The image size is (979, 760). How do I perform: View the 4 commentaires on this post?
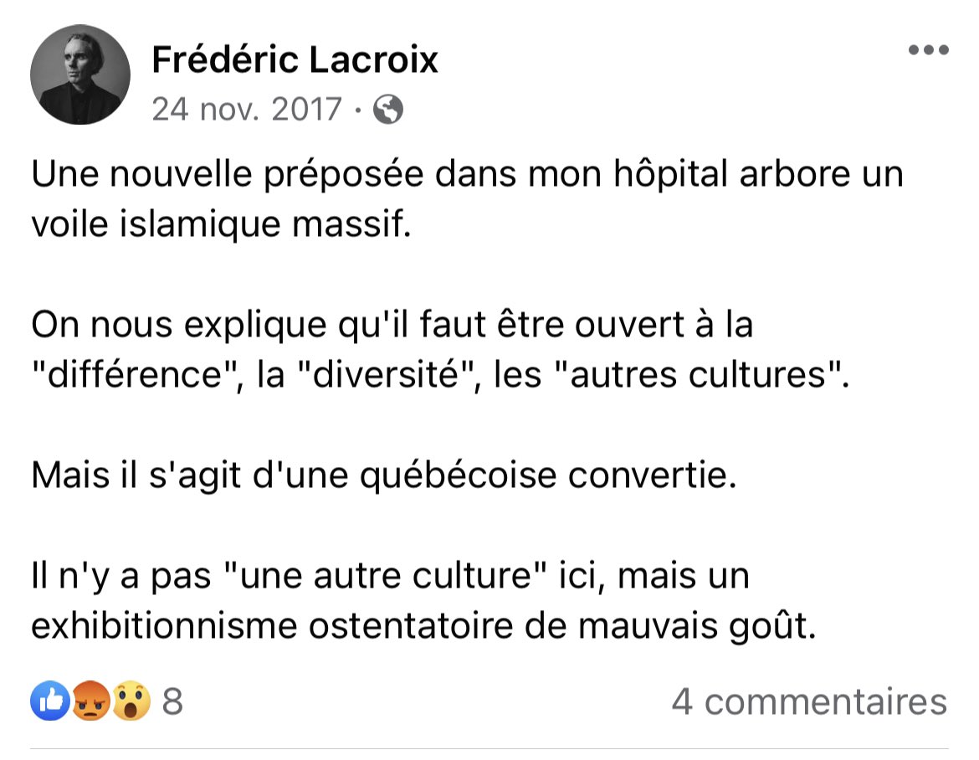click(x=810, y=702)
